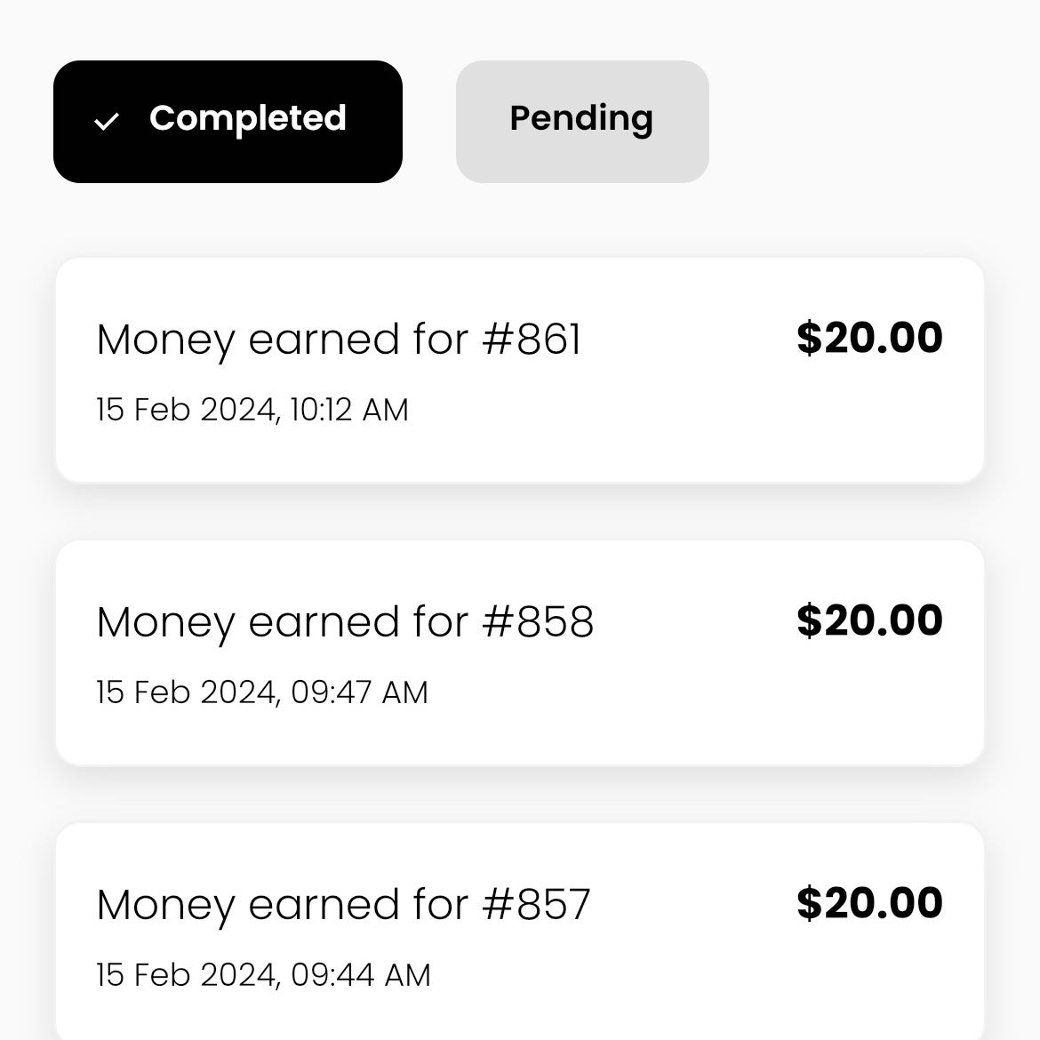The height and width of the screenshot is (1040, 1040).
Task: Click the 'Money earned for #857' title text
Action: (x=343, y=905)
